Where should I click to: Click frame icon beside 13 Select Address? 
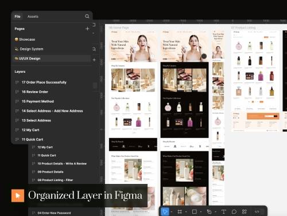pyautogui.click(x=17, y=120)
